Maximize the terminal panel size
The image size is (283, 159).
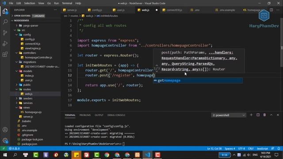point(271,115)
